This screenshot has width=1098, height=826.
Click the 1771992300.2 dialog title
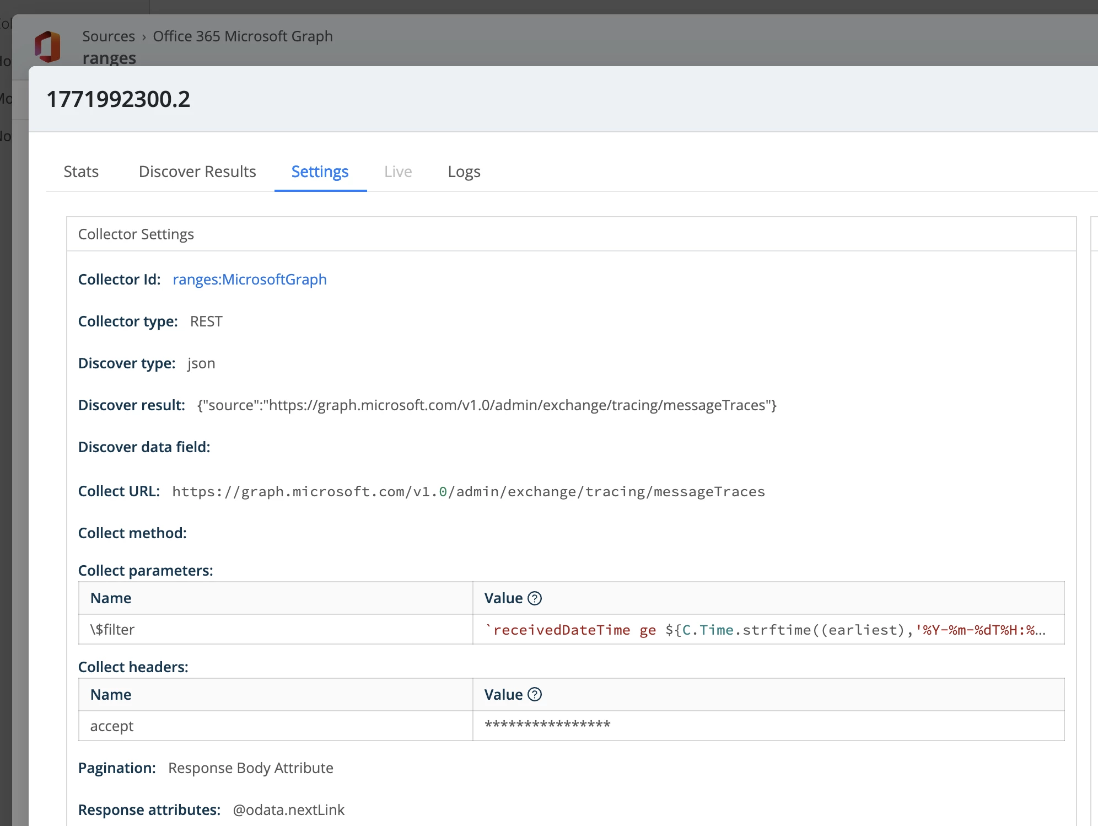click(119, 99)
